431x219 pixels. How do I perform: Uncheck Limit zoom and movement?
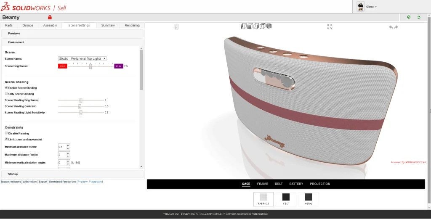[6, 139]
